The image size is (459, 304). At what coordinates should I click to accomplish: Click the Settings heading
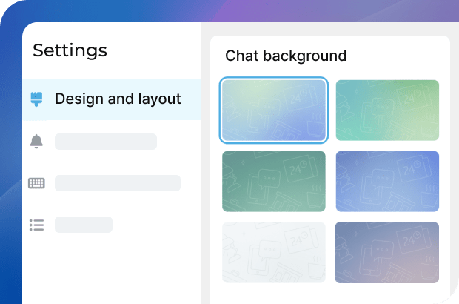point(70,51)
